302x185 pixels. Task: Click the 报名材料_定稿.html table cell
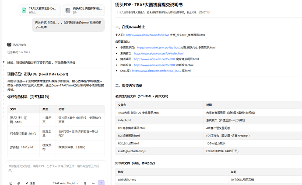24,120
